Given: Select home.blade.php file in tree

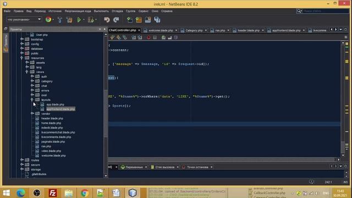Looking at the screenshot, I should (x=51, y=123).
